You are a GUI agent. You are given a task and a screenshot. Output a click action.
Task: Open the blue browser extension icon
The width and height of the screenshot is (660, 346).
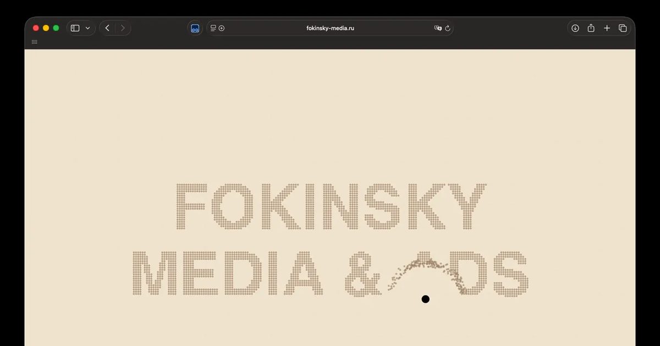(x=195, y=29)
